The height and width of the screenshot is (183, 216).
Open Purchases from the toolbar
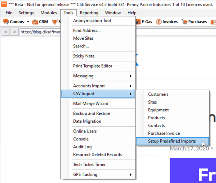194,22
